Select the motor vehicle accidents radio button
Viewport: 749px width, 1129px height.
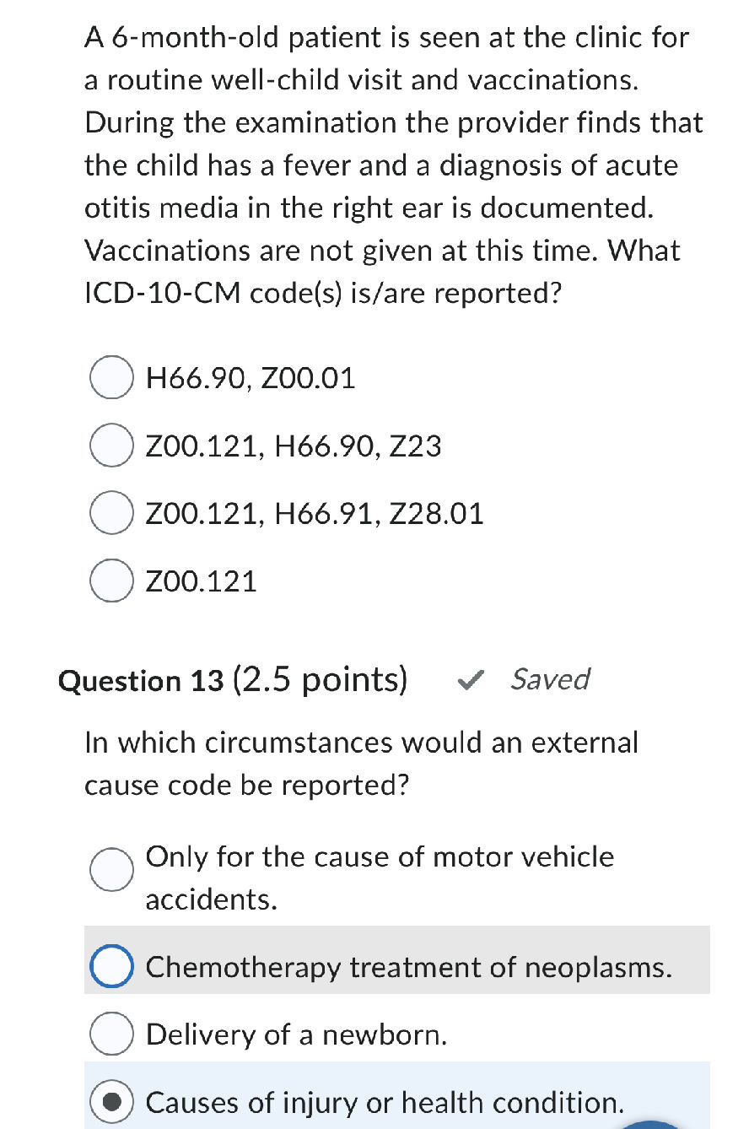pos(110,869)
